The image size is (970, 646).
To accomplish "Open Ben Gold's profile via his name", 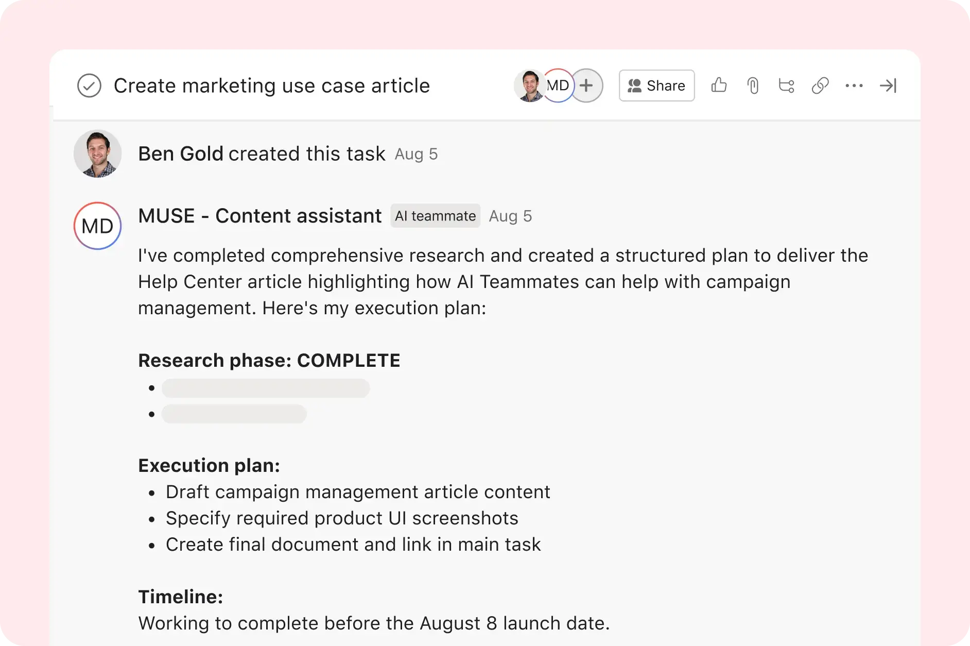I will click(x=180, y=153).
